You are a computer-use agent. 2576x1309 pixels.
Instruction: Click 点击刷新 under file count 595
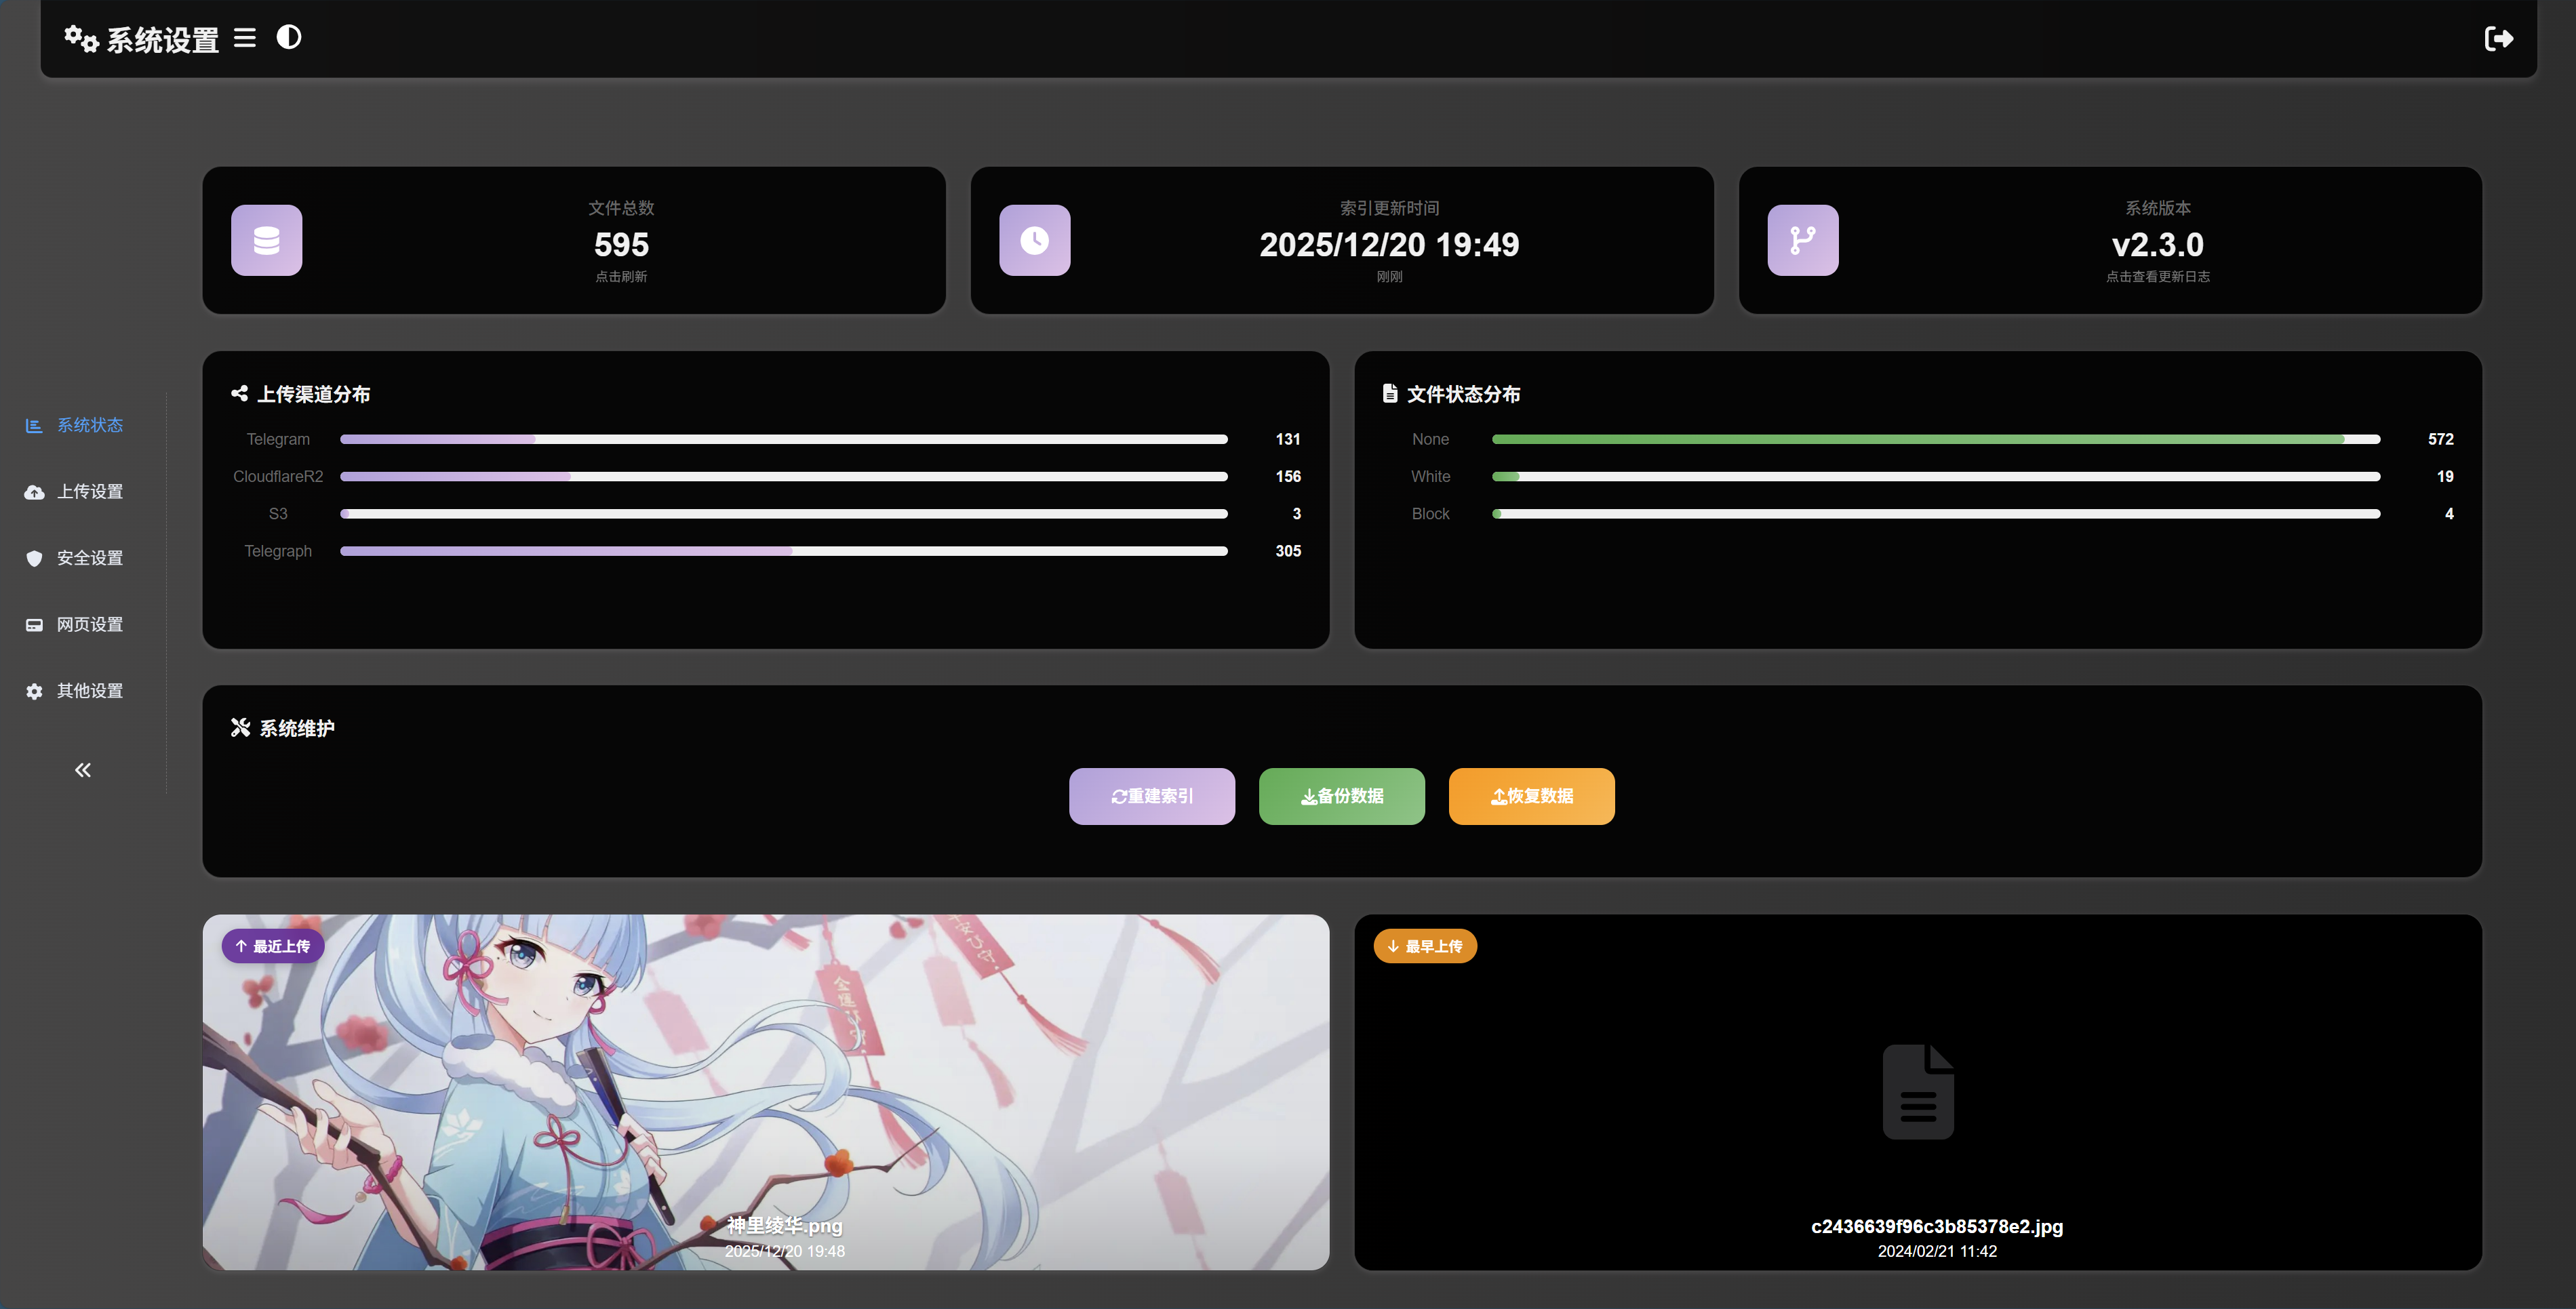tap(621, 277)
